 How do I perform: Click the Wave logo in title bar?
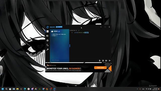48,27
